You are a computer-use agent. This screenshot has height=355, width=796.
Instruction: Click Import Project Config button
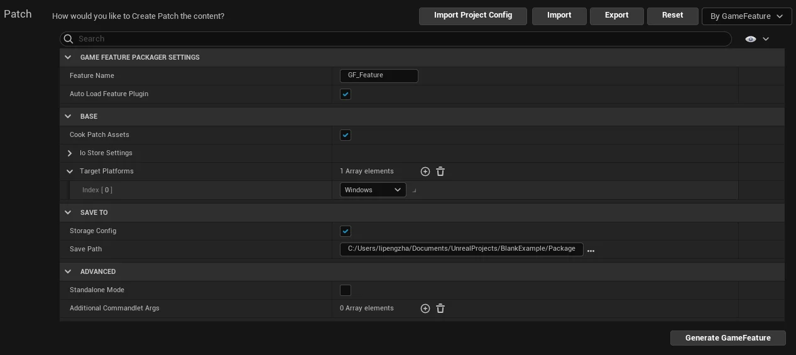(472, 16)
